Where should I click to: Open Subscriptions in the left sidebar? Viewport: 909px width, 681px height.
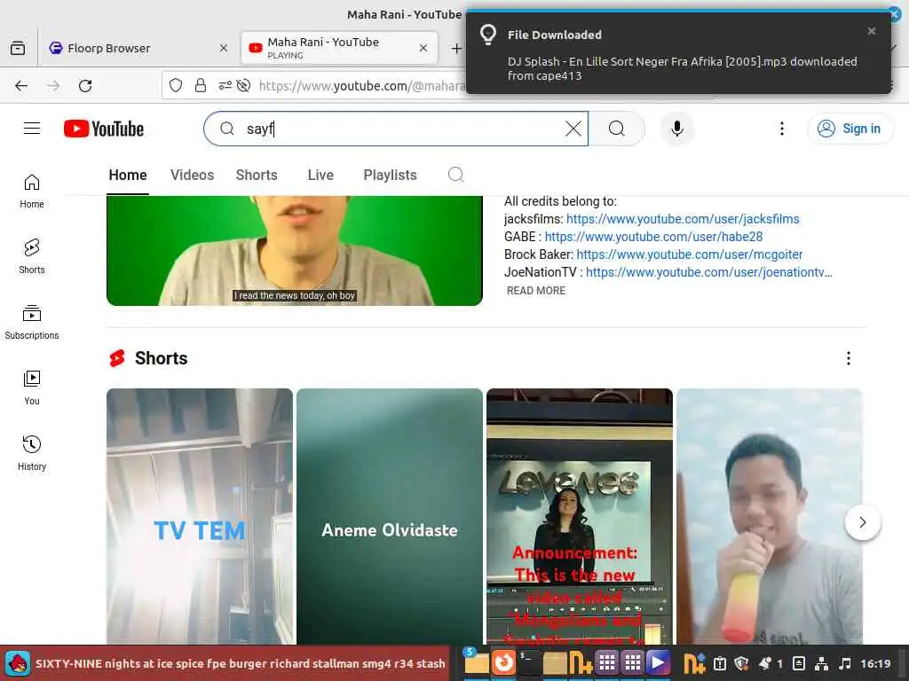[x=32, y=323]
